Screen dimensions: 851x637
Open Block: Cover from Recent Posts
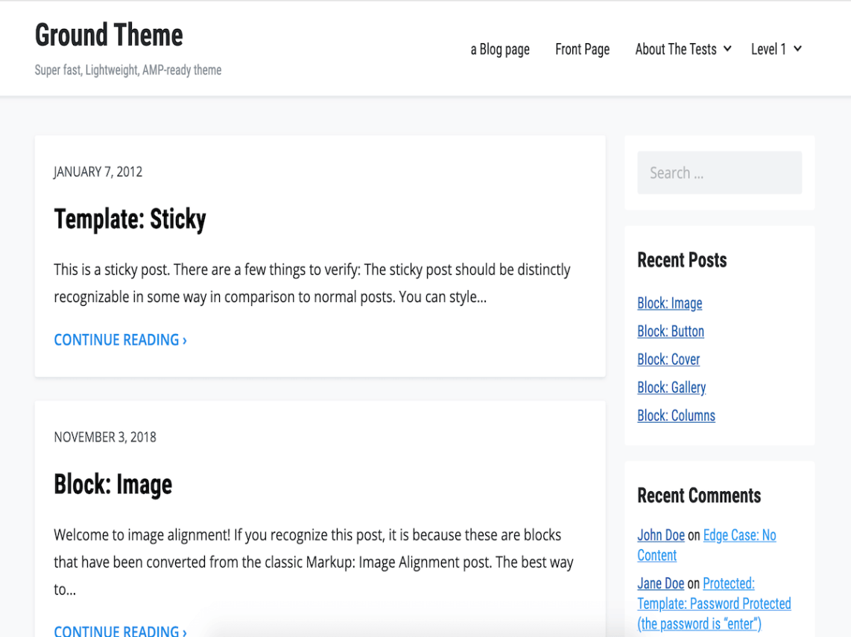pos(668,359)
